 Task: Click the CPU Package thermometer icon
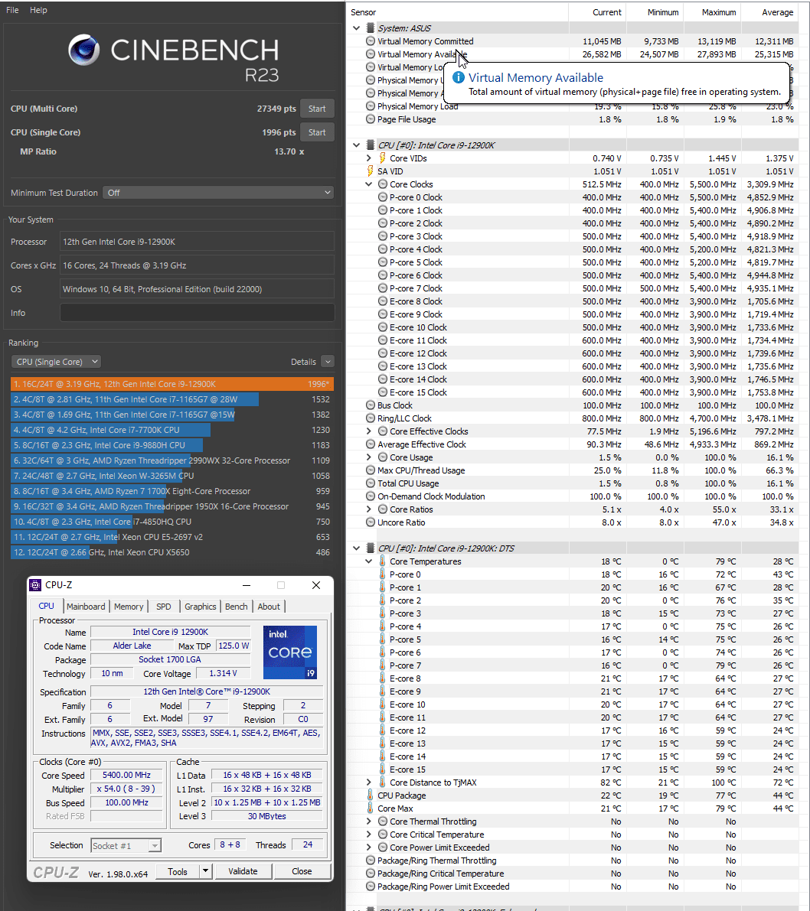pos(371,795)
